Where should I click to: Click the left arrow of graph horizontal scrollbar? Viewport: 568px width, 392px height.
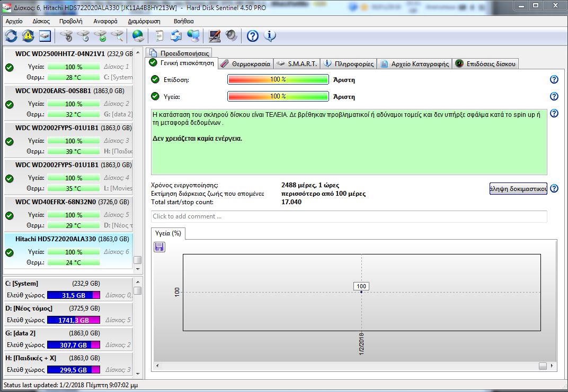pyautogui.click(x=157, y=366)
